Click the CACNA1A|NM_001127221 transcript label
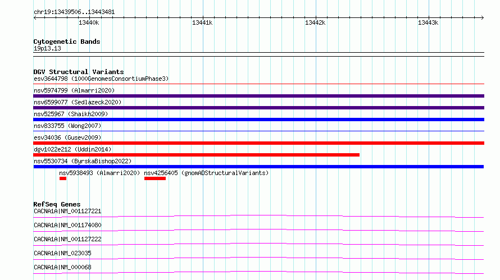The image size is (500, 280). click(67, 211)
